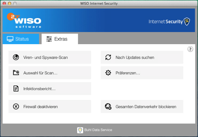Minimize the window with the yellow button
198x137 pixels.
pos(10,3)
